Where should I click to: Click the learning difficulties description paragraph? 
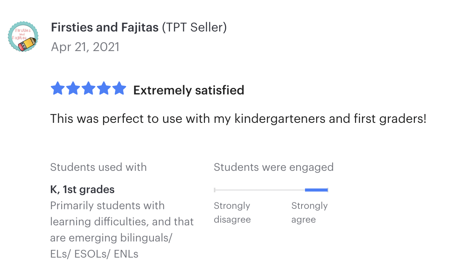click(122, 230)
